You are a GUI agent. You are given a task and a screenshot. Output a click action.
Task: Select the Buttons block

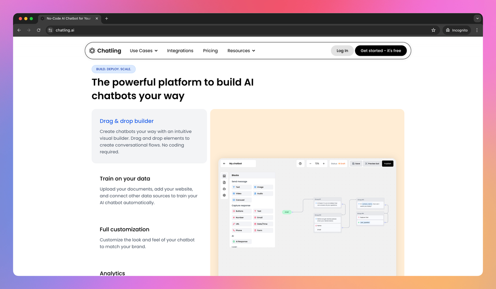(x=241, y=211)
